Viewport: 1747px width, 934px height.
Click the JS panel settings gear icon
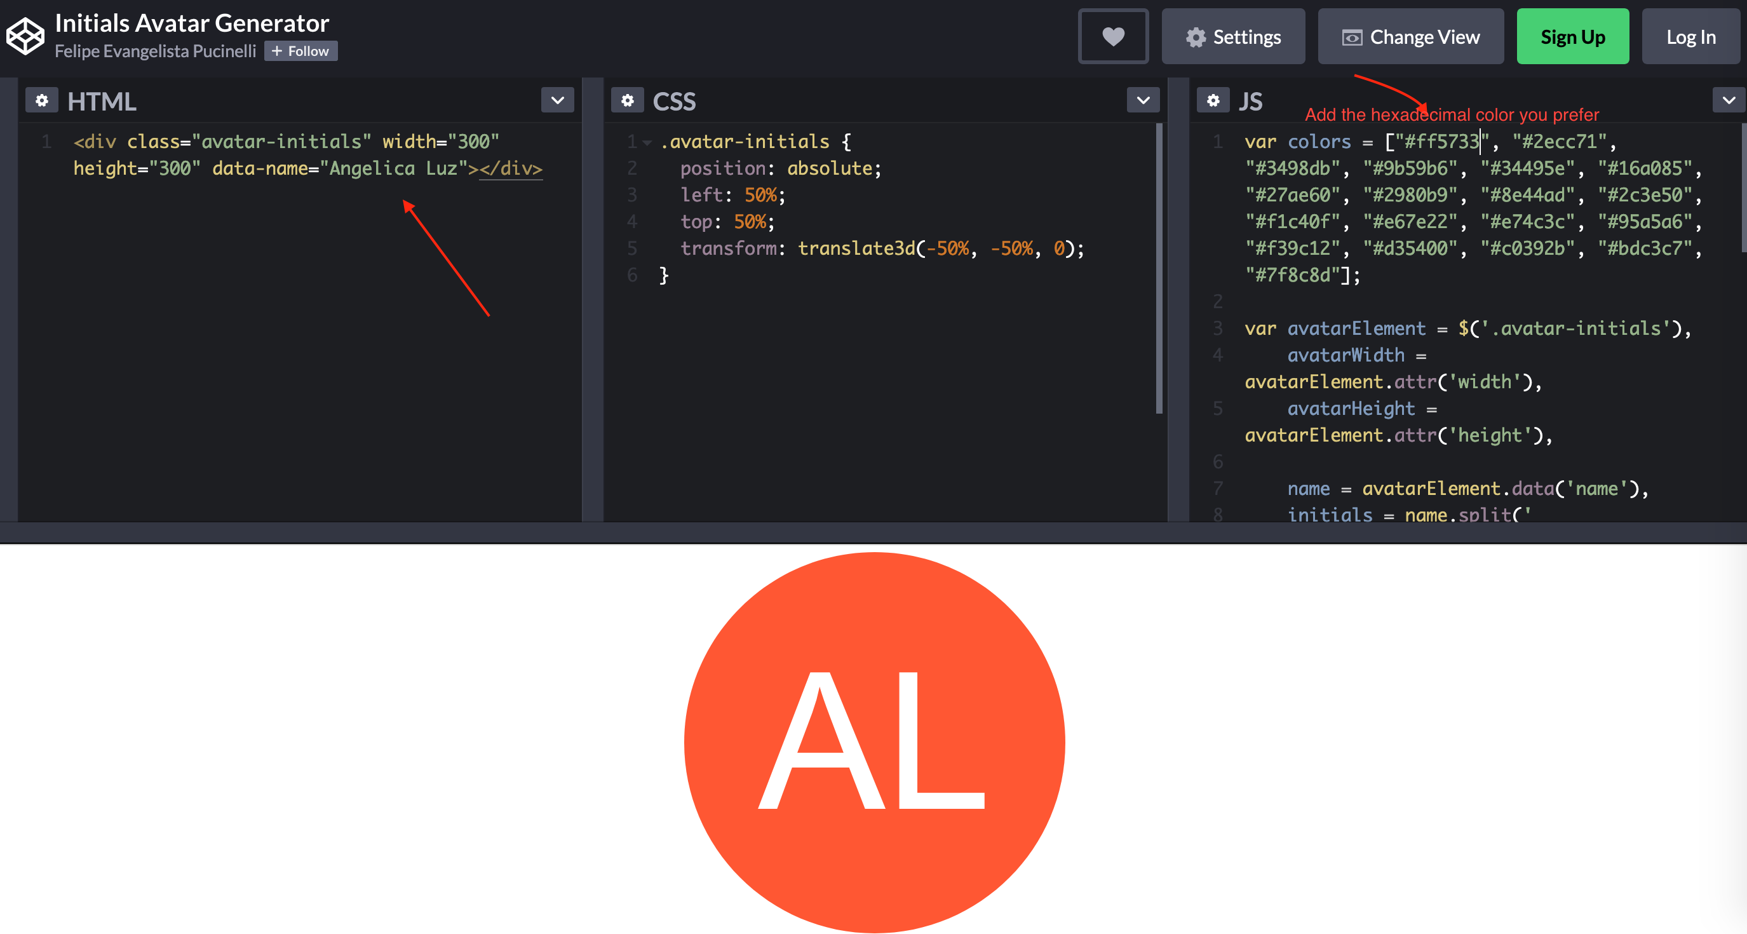coord(1213,100)
